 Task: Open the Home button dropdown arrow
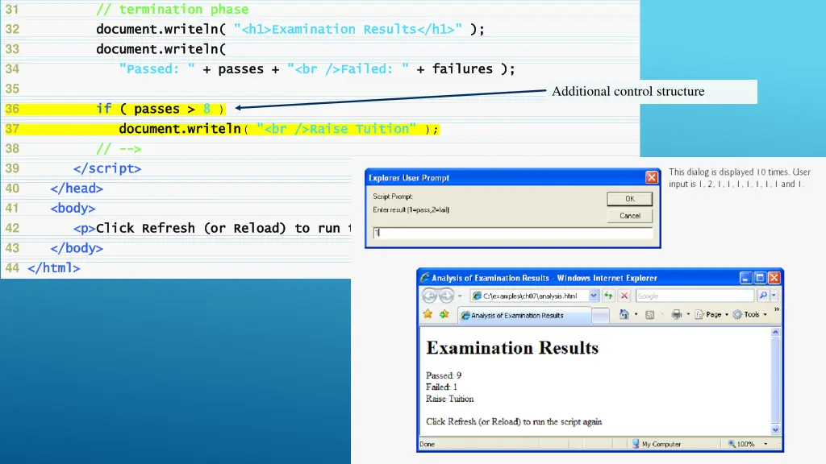[636, 315]
